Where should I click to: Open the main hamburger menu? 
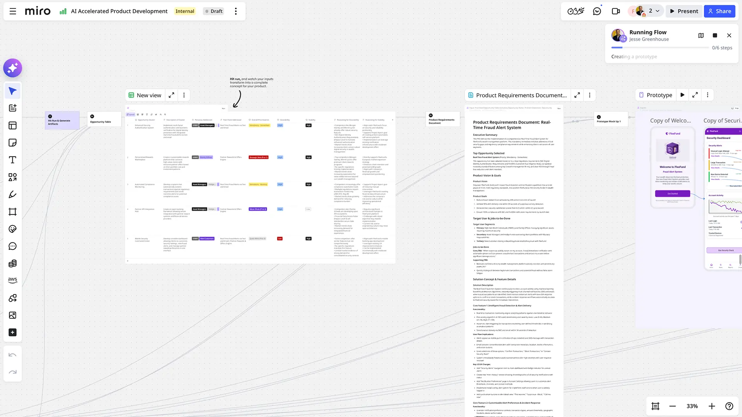(13, 11)
